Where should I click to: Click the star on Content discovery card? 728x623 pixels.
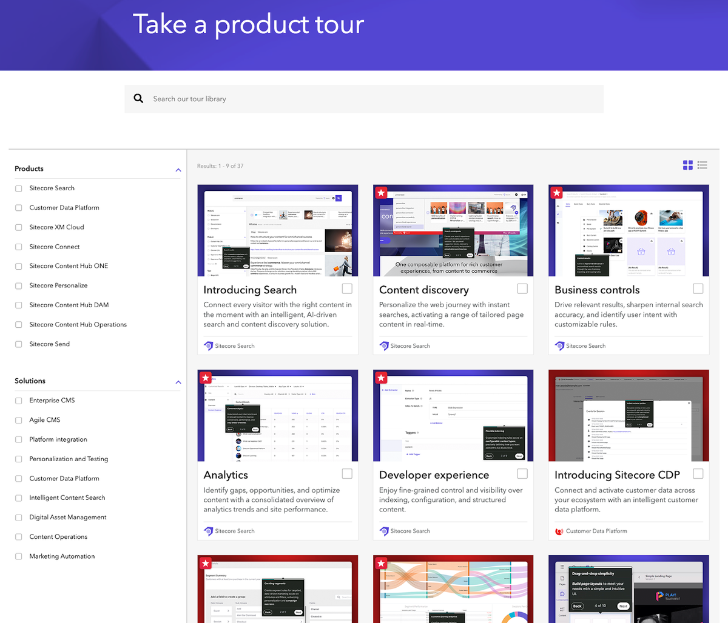[x=381, y=192]
